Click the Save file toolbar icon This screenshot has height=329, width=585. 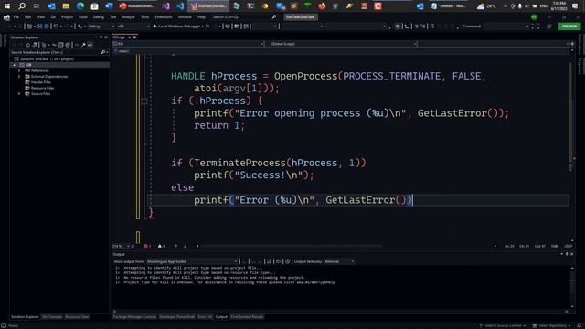pos(39,27)
